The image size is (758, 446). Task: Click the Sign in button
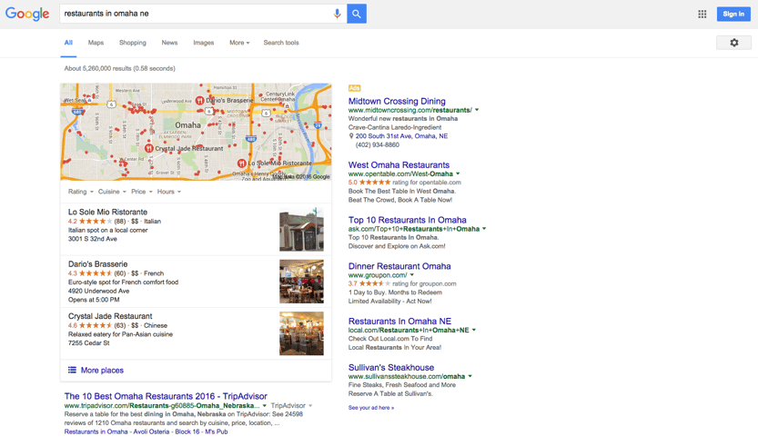733,14
